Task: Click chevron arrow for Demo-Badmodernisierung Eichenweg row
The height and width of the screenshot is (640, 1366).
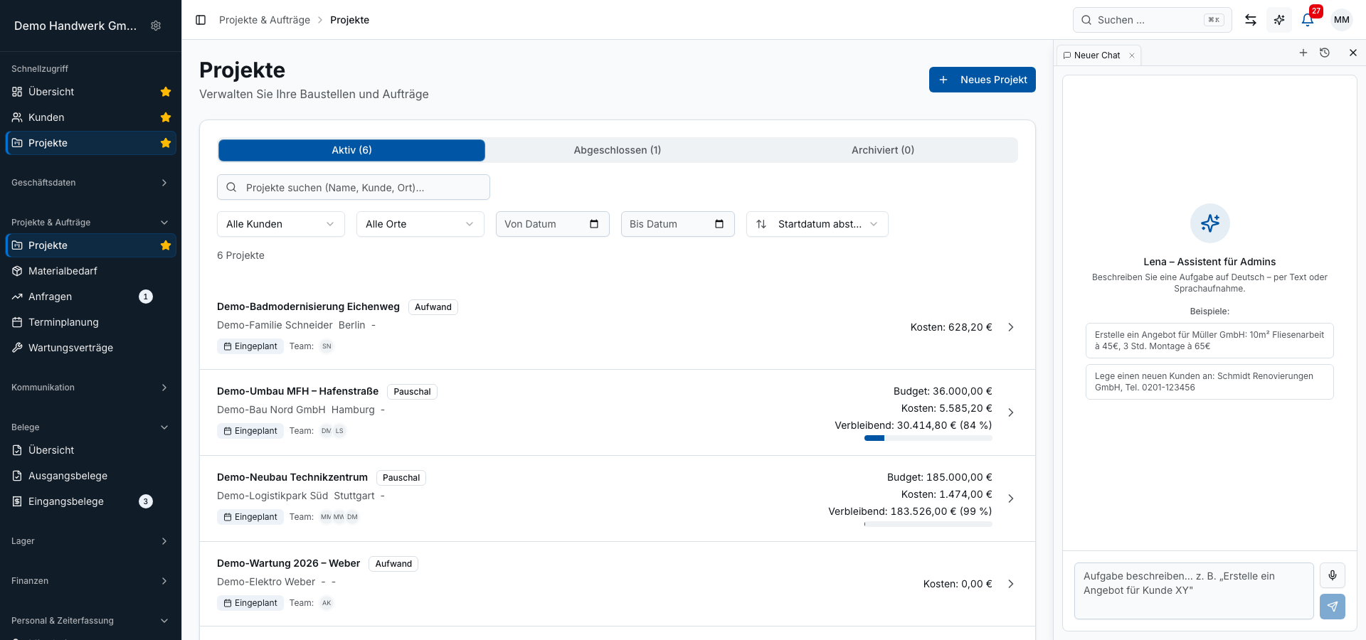Action: tap(1011, 327)
